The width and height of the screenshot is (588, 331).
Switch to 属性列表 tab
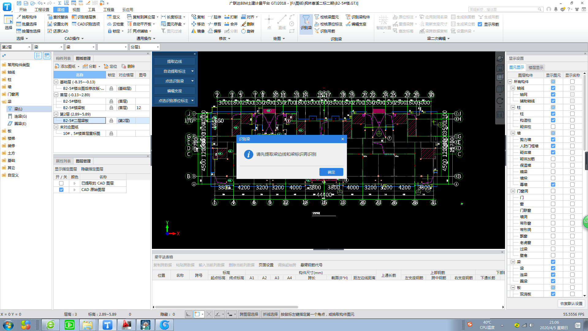tap(63, 161)
